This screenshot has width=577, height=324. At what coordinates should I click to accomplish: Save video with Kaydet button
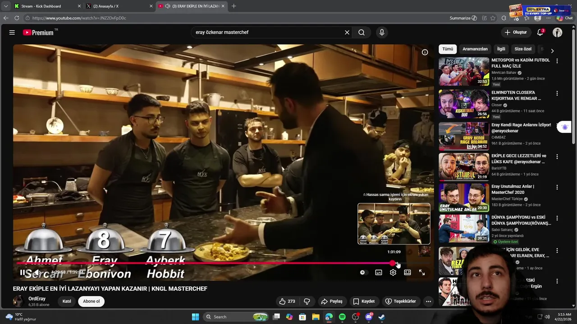[x=364, y=301]
